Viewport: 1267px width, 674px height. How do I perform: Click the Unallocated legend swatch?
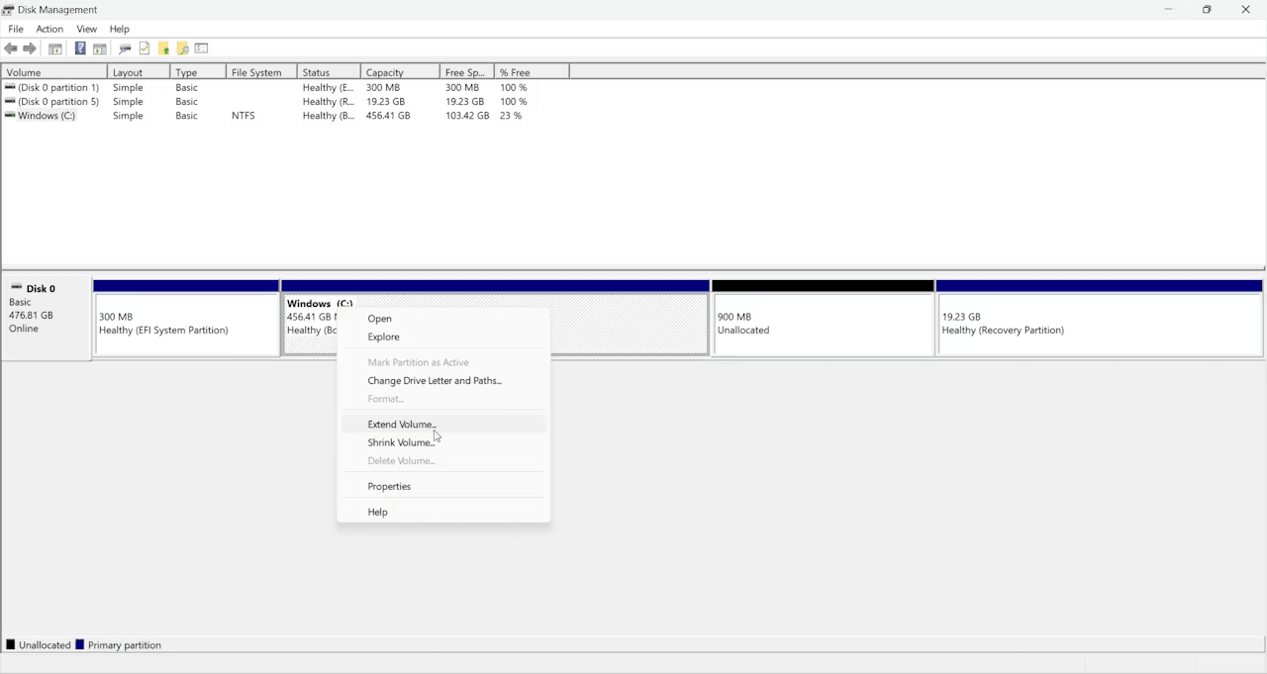click(11, 644)
